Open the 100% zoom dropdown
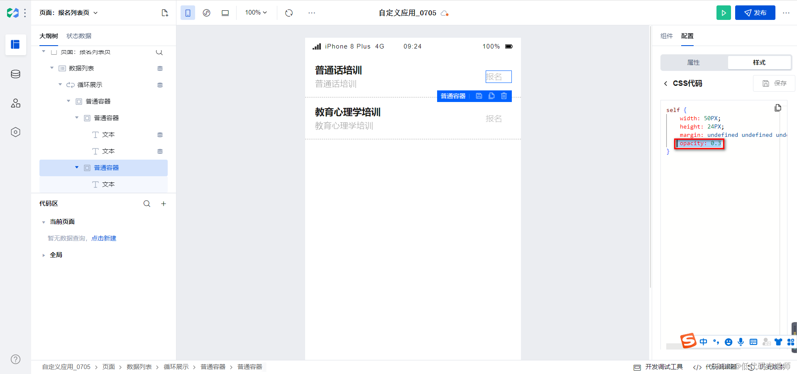Image resolution: width=797 pixels, height=374 pixels. point(256,13)
